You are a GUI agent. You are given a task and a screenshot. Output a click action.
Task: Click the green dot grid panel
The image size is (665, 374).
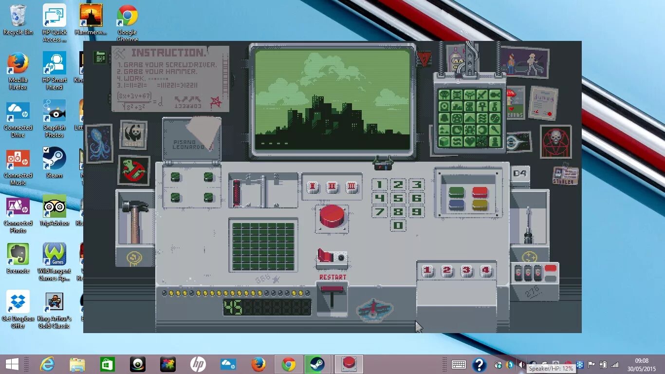263,246
